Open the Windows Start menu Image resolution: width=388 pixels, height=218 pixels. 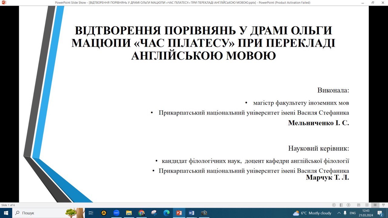6,213
